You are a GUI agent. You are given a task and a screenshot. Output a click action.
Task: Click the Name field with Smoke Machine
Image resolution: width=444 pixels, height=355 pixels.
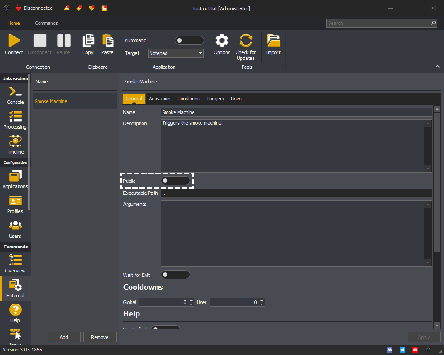coord(296,112)
